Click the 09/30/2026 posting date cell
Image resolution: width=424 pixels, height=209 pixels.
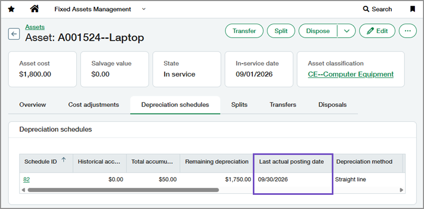pyautogui.click(x=273, y=180)
